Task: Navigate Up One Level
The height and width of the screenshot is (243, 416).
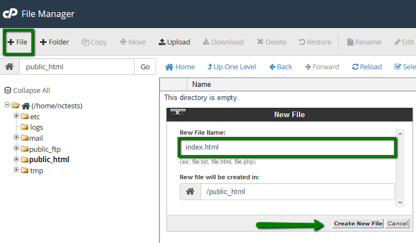Action: [x=231, y=67]
